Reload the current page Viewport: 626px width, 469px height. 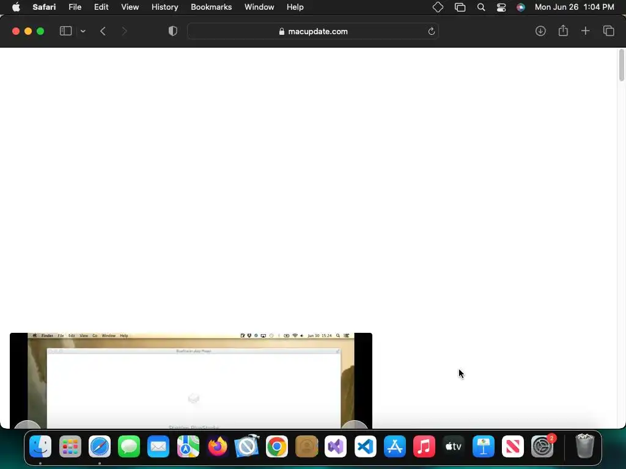pos(431,31)
